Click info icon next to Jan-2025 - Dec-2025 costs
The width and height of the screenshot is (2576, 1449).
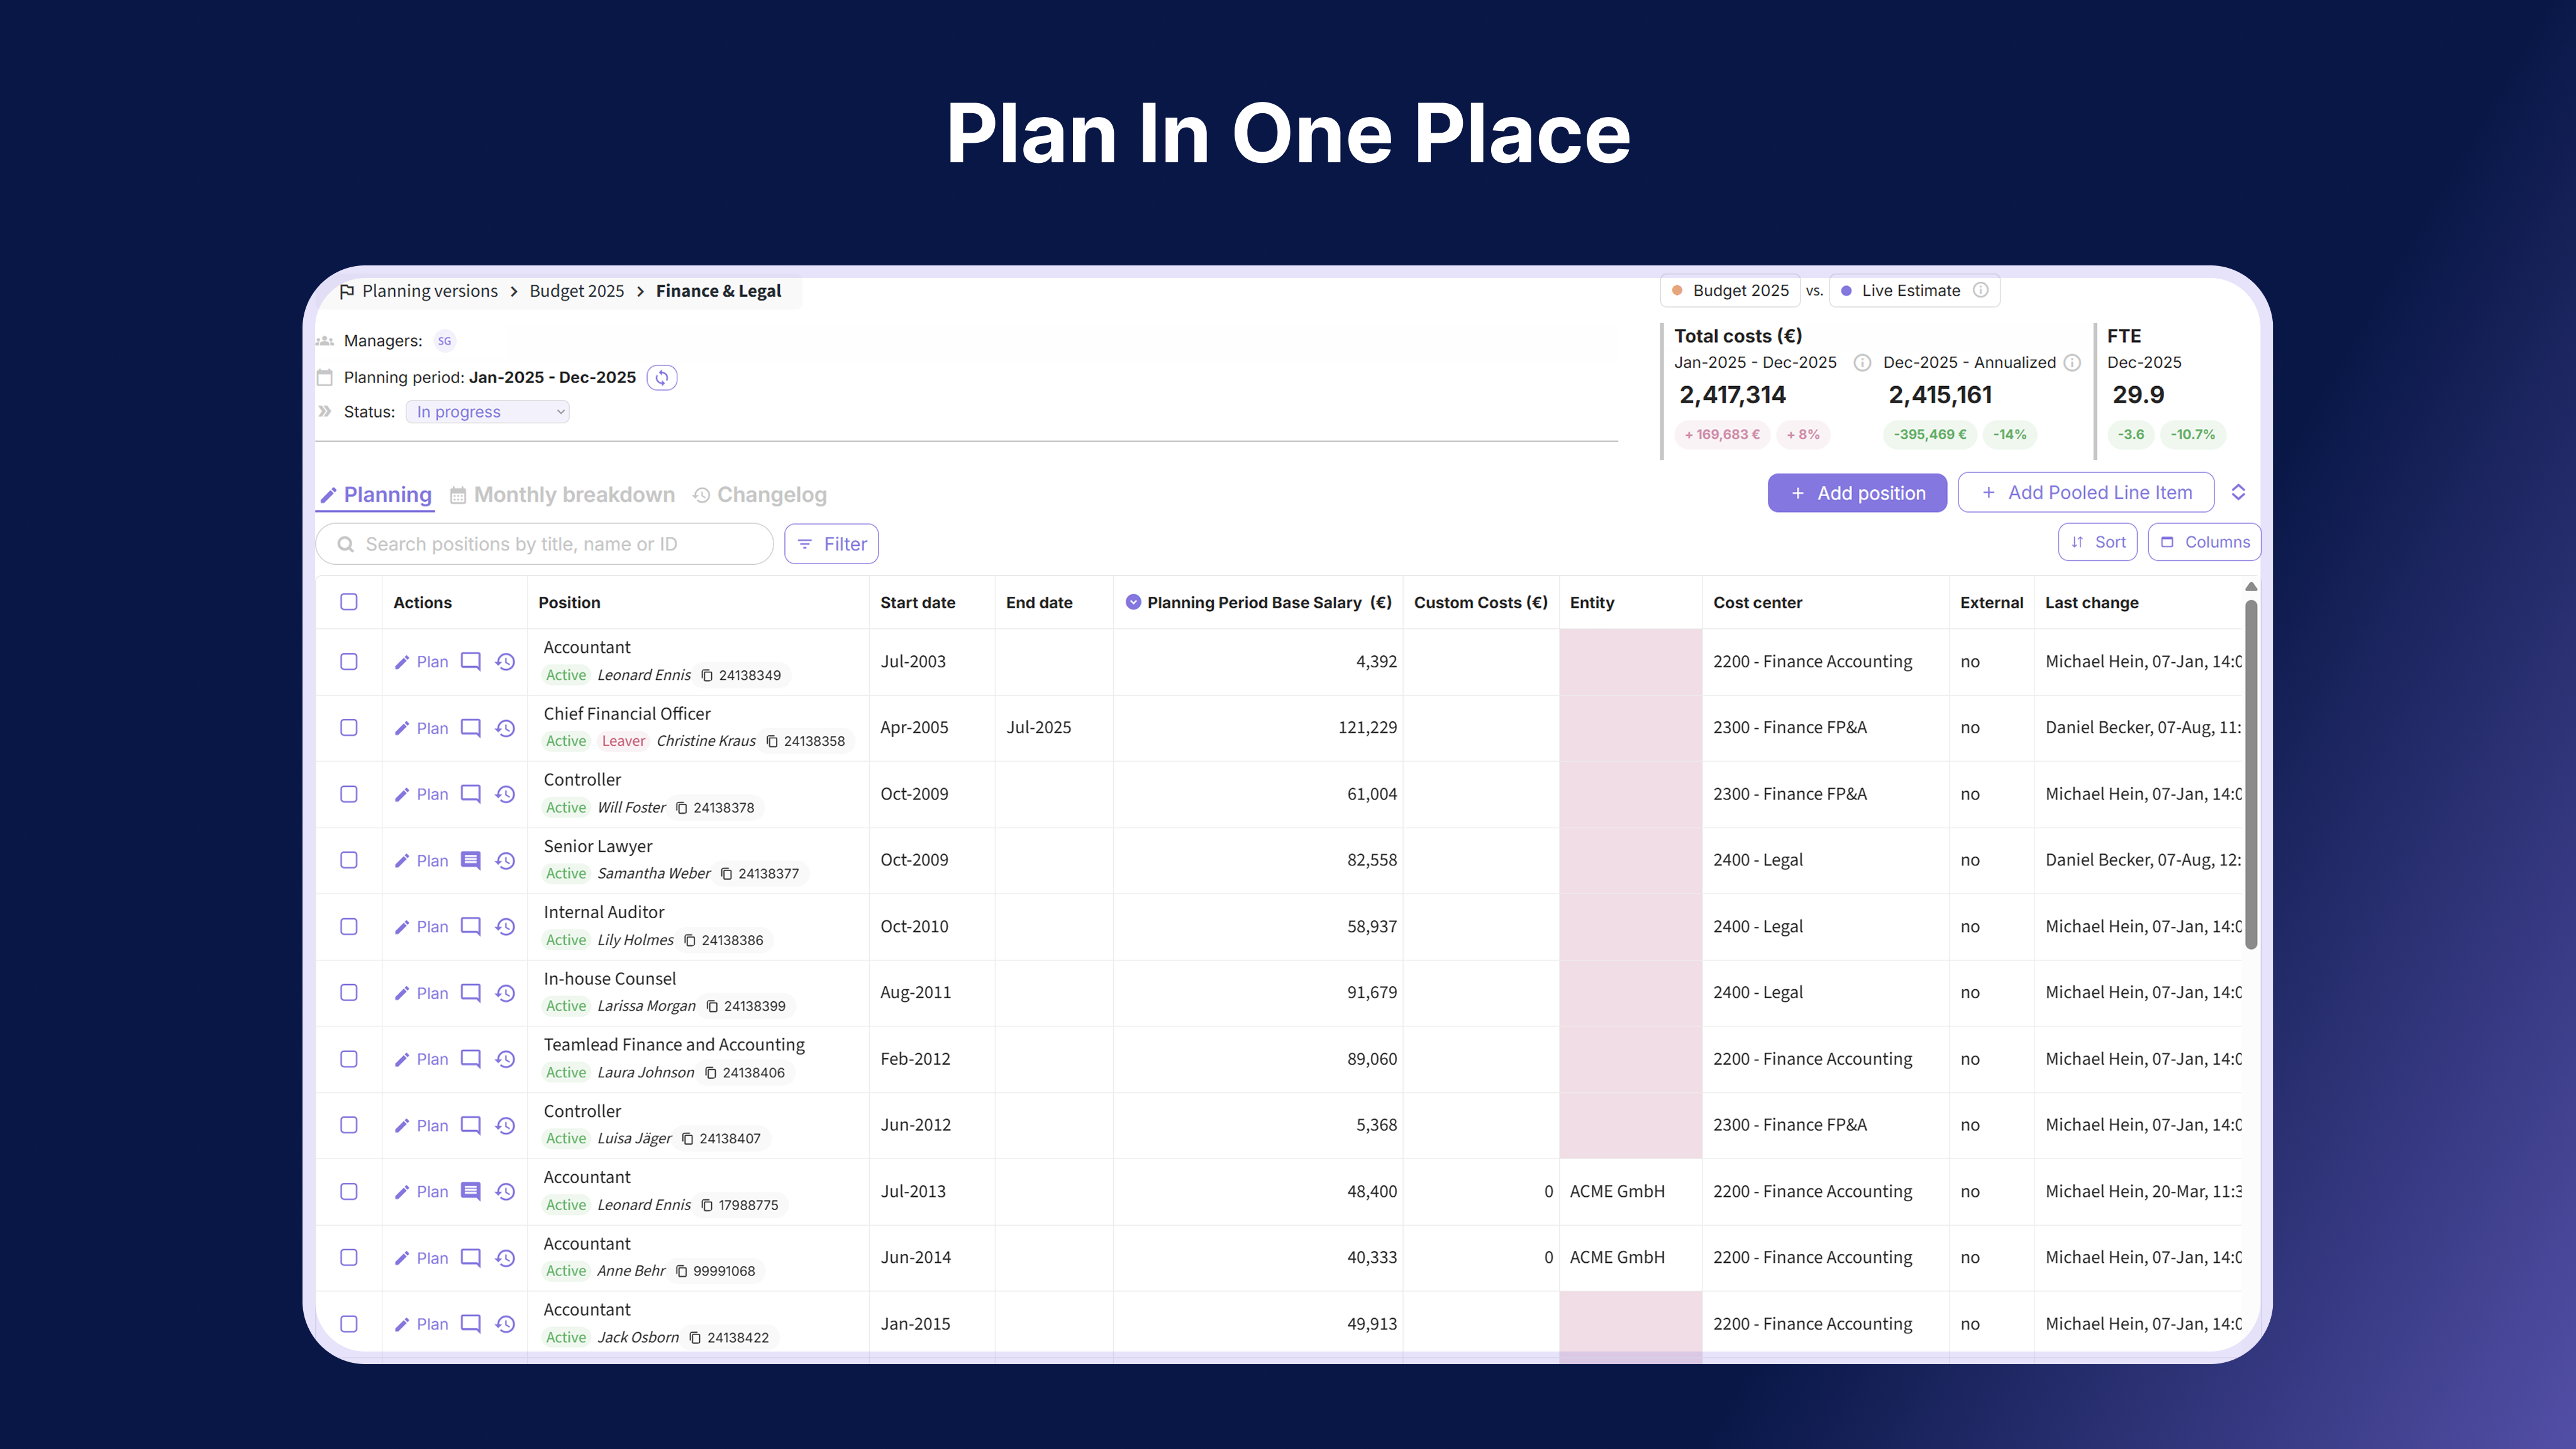tap(1862, 362)
